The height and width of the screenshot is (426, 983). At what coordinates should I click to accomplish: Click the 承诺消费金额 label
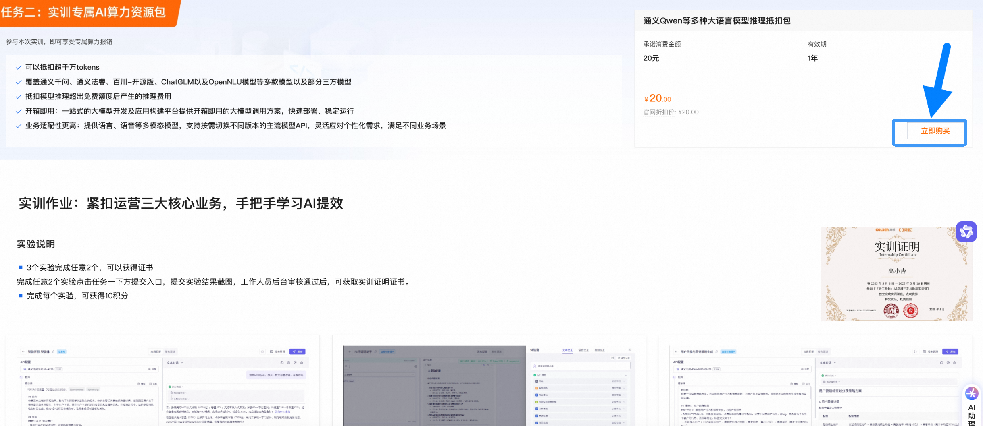[662, 44]
